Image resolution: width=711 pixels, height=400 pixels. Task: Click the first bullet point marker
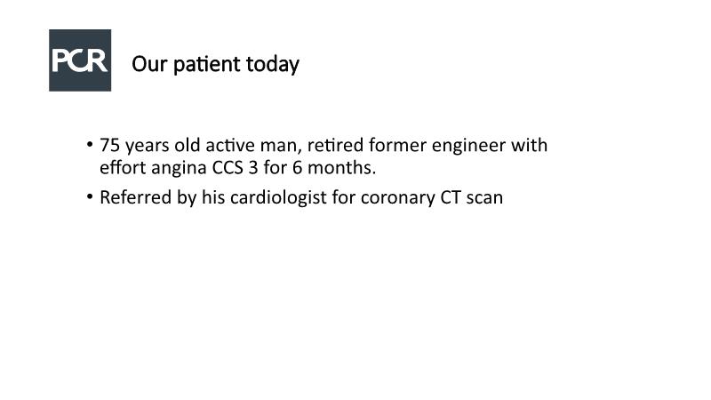click(90, 144)
